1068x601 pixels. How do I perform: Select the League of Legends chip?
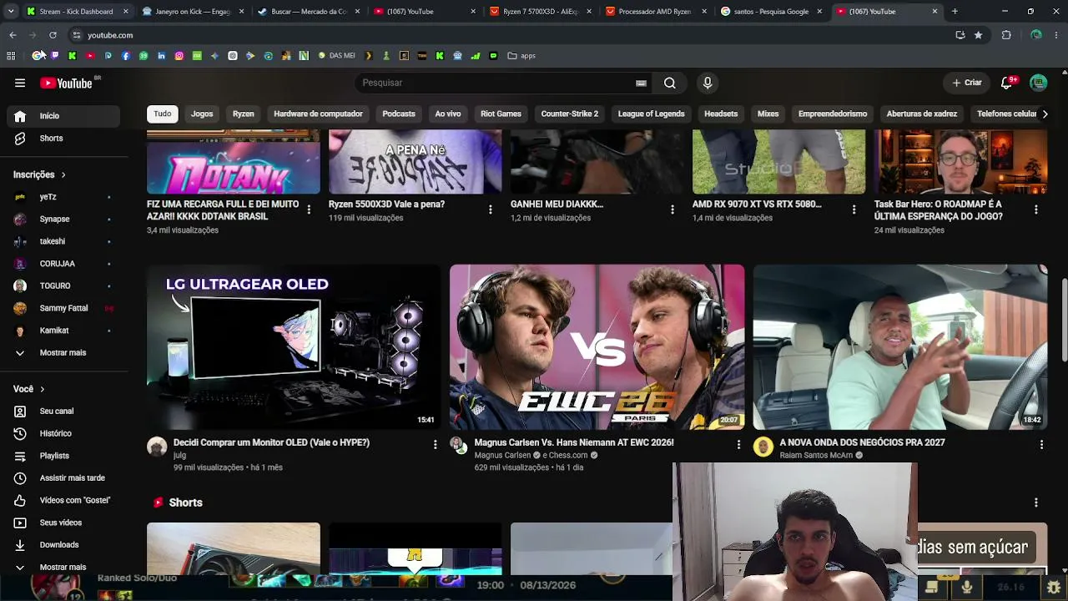click(x=651, y=114)
